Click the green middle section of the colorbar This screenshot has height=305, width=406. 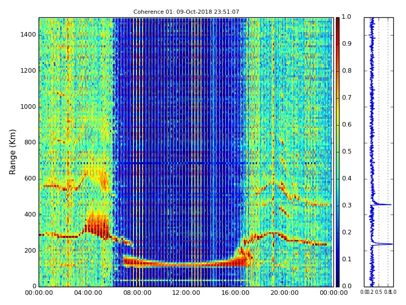pyautogui.click(x=337, y=152)
